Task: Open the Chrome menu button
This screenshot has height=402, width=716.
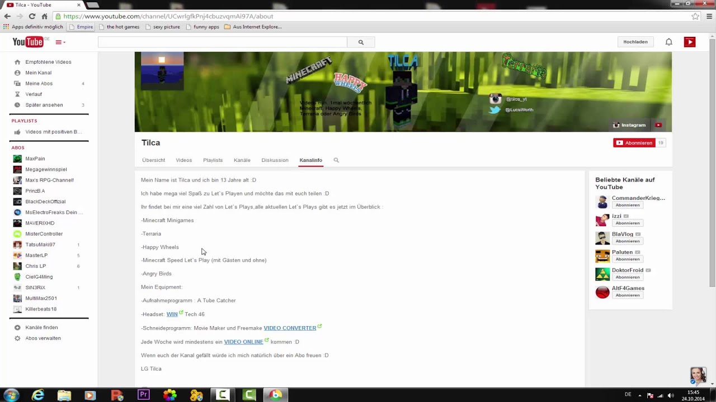Action: 709,16
